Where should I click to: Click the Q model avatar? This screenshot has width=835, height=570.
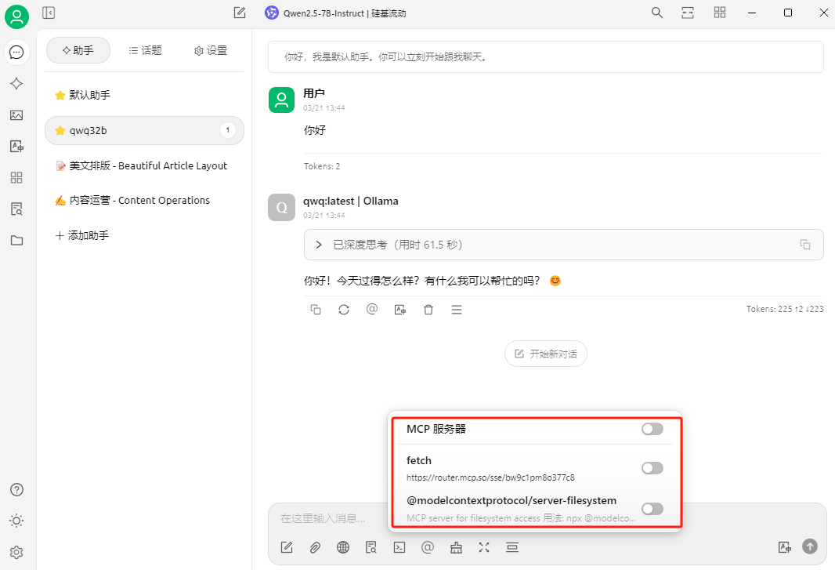[282, 208]
